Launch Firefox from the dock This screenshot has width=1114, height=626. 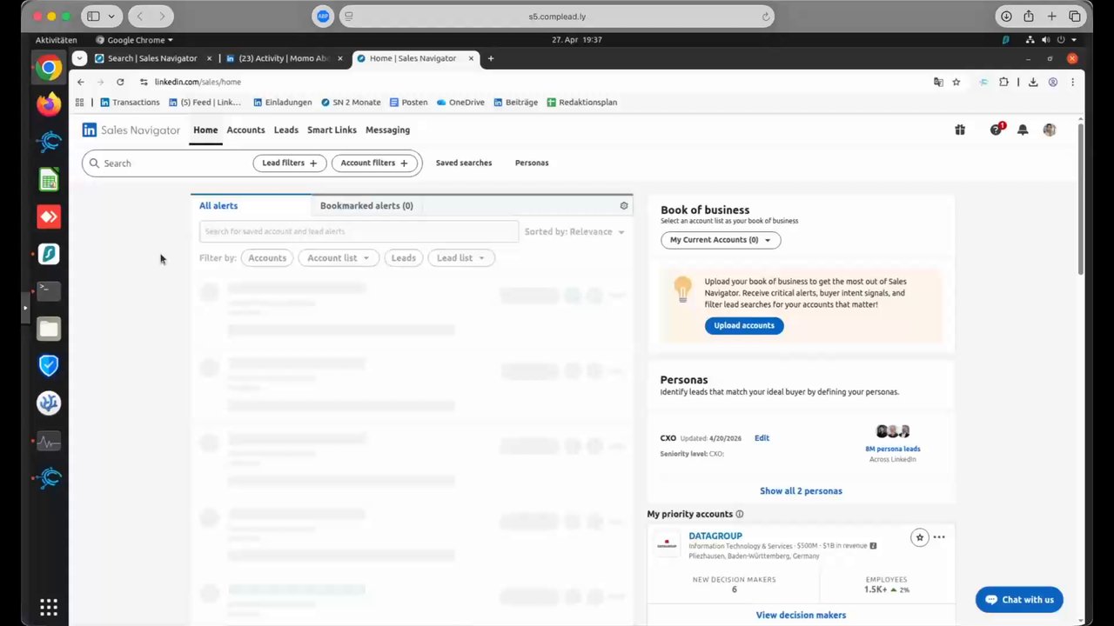coord(49,104)
